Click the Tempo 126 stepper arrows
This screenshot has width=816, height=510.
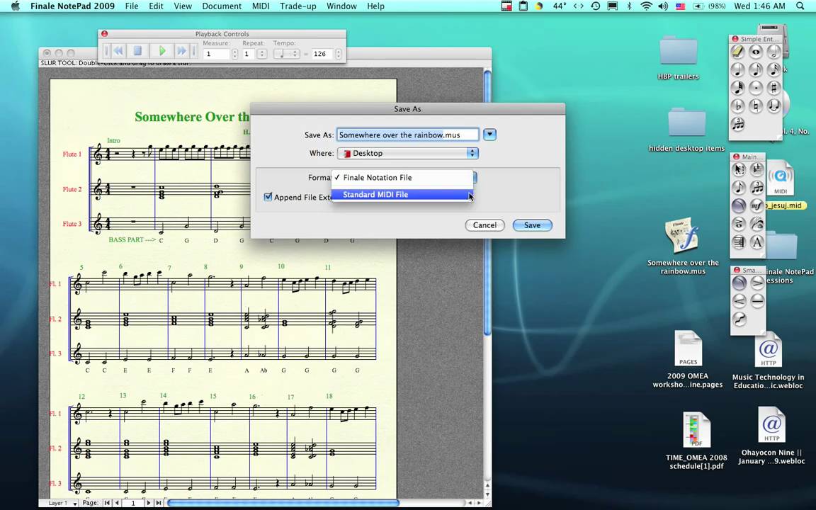point(339,54)
